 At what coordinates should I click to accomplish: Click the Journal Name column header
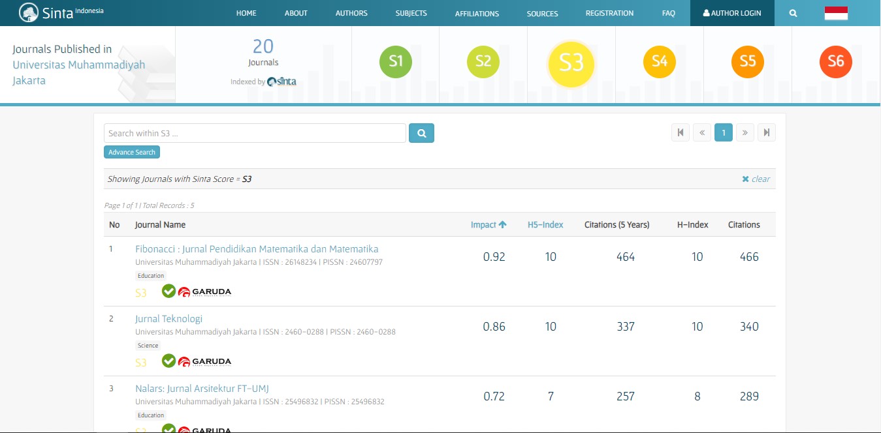[160, 225]
